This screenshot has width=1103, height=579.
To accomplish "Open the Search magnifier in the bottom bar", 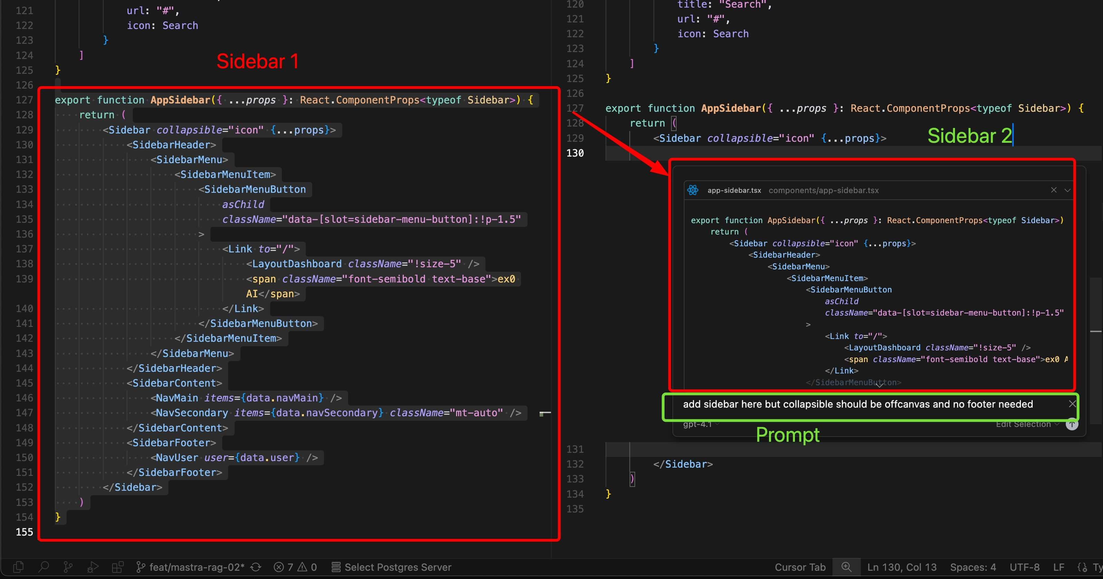I will (43, 567).
